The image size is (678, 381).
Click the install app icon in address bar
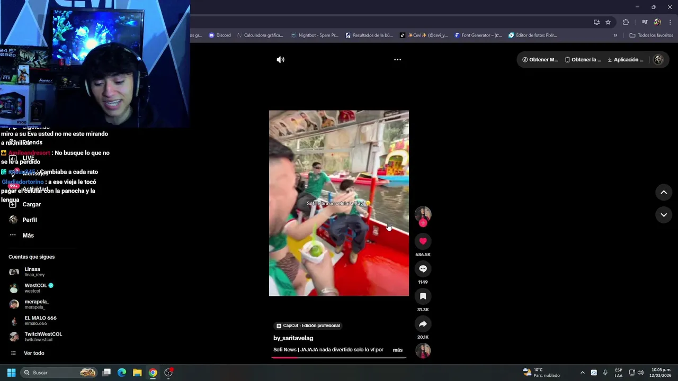tap(596, 22)
